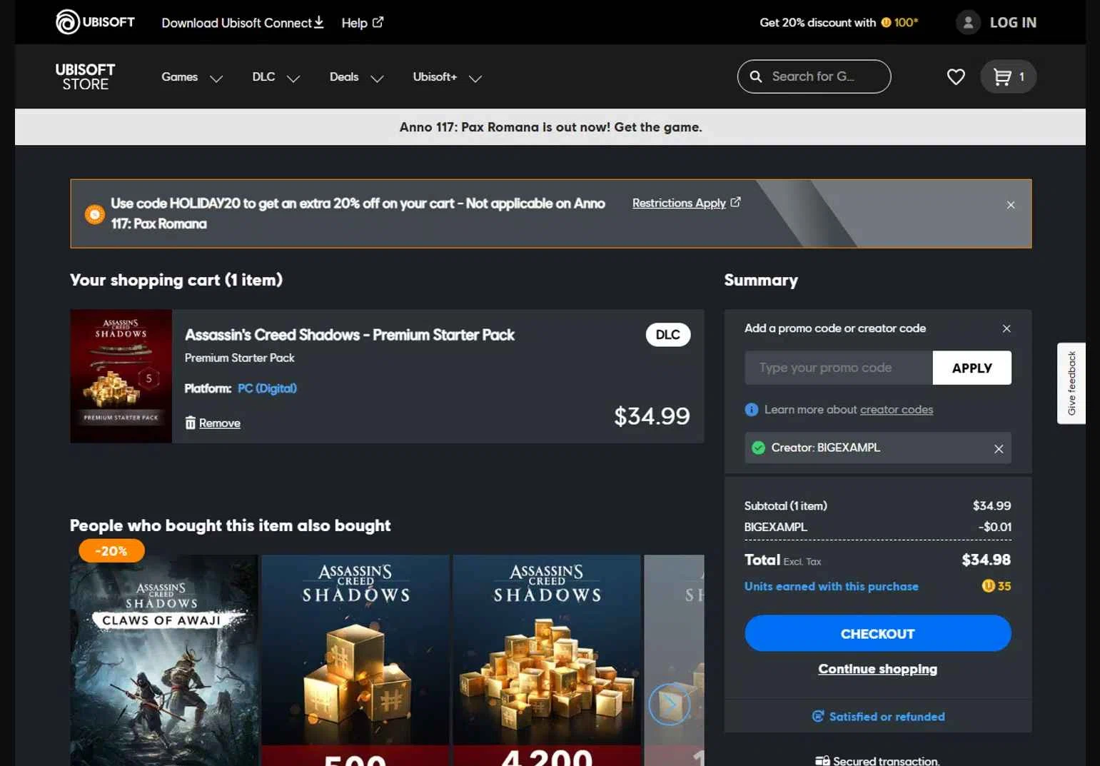Expand the Deals menu
Viewport: 1100px width, 766px height.
[x=356, y=77]
